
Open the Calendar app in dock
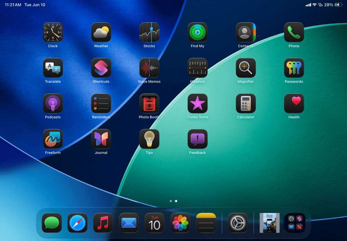coord(155,223)
